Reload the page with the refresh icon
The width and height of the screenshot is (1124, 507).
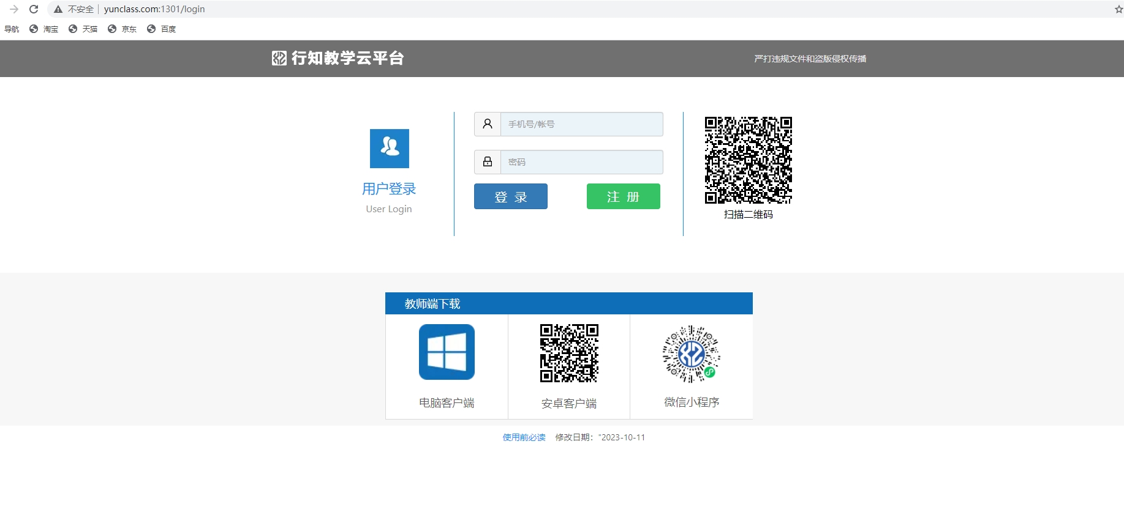[34, 9]
